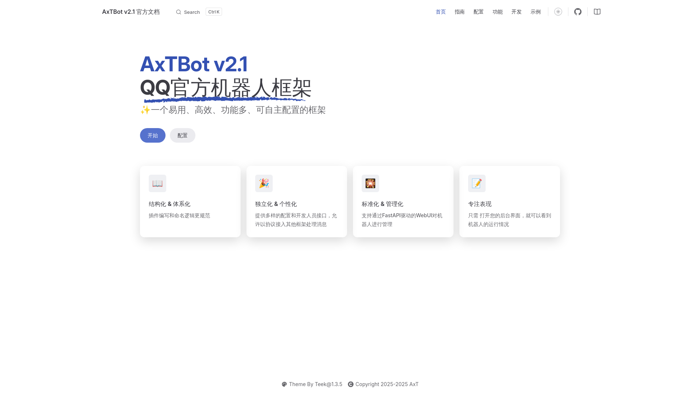Click the Ctrl K shortcut badge
The image size is (700, 393).
[x=214, y=12]
